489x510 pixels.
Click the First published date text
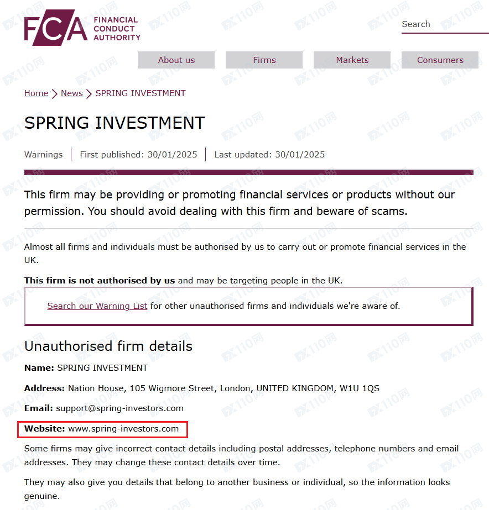138,155
